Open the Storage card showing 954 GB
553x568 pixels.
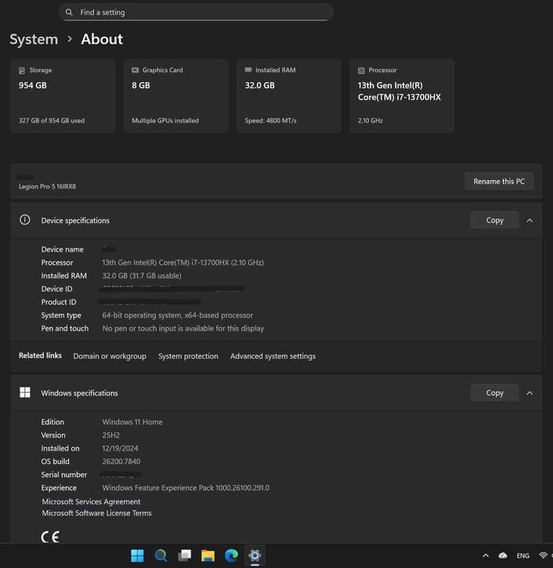tap(63, 96)
